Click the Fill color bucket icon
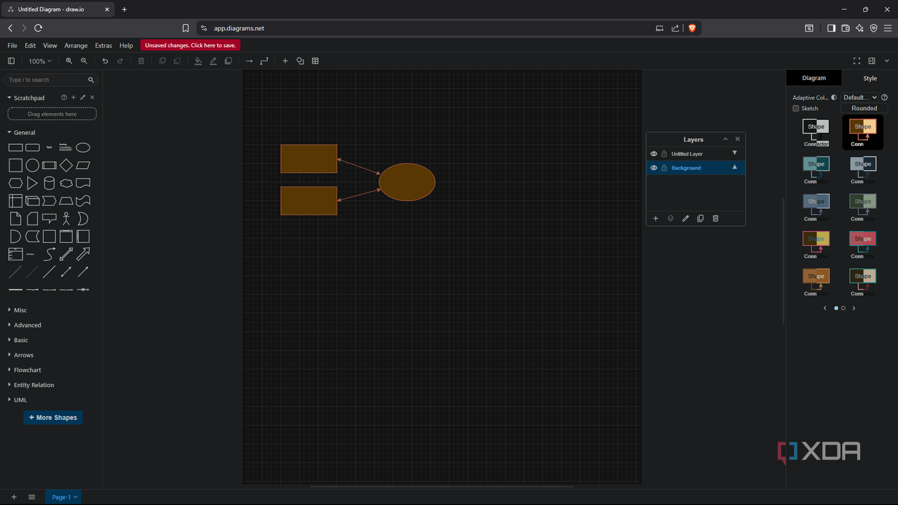 [198, 61]
